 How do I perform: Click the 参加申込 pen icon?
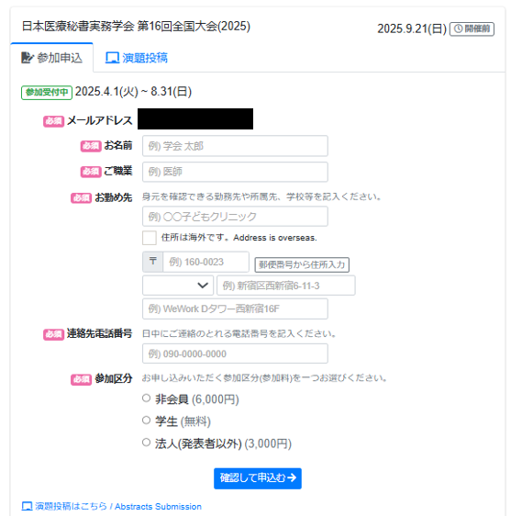click(x=28, y=58)
